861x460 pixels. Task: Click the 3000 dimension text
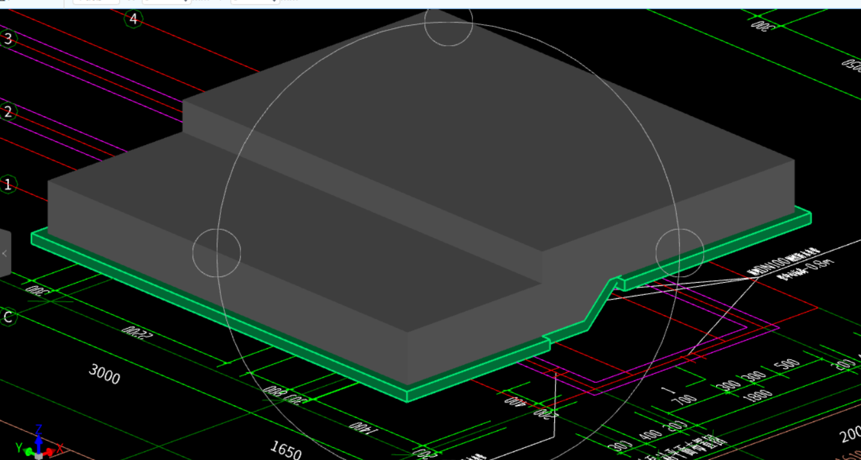coord(104,374)
